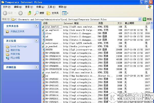Click the 401KB size cell
The width and height of the screenshot is (154, 103).
(x=119, y=59)
